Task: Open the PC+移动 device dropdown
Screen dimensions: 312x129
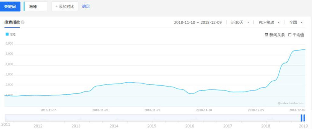Action: pyautogui.click(x=269, y=22)
